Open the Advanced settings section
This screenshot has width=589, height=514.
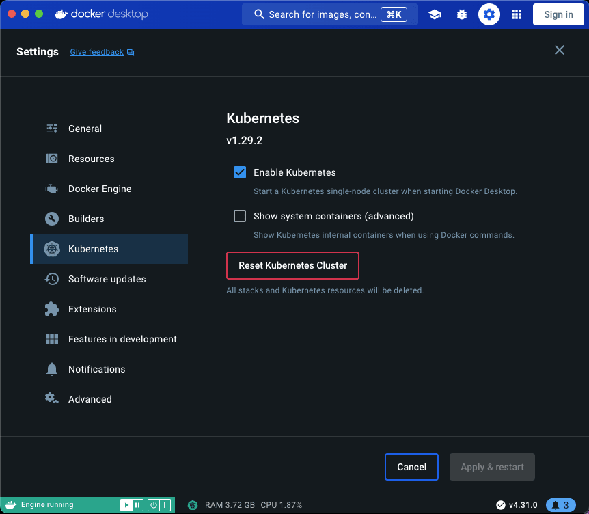(x=109, y=399)
